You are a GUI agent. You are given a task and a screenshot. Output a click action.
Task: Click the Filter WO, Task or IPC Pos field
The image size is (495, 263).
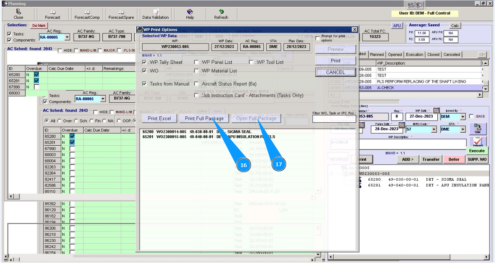334,119
